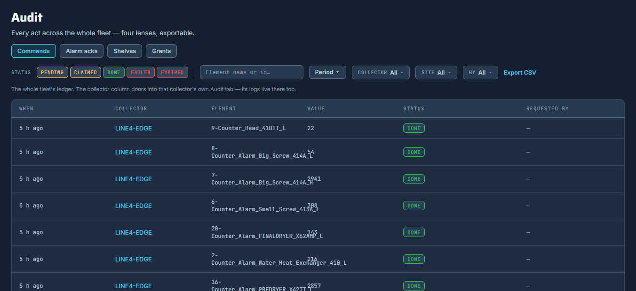Open LINE4-EDGE for 9-Counter_Head_410TT_L row

(134, 128)
